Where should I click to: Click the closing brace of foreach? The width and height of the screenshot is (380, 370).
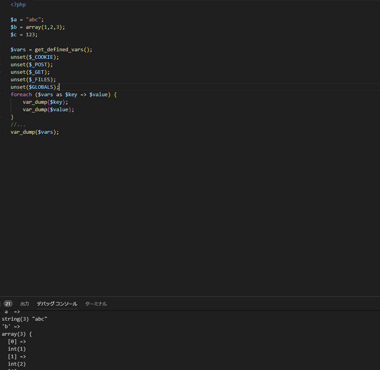point(12,117)
